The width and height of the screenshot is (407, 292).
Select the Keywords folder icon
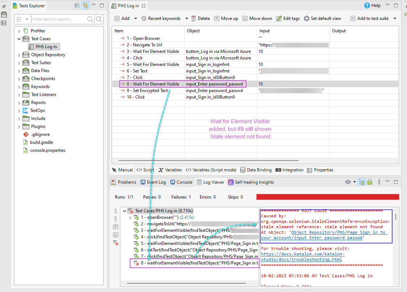coord(26,87)
